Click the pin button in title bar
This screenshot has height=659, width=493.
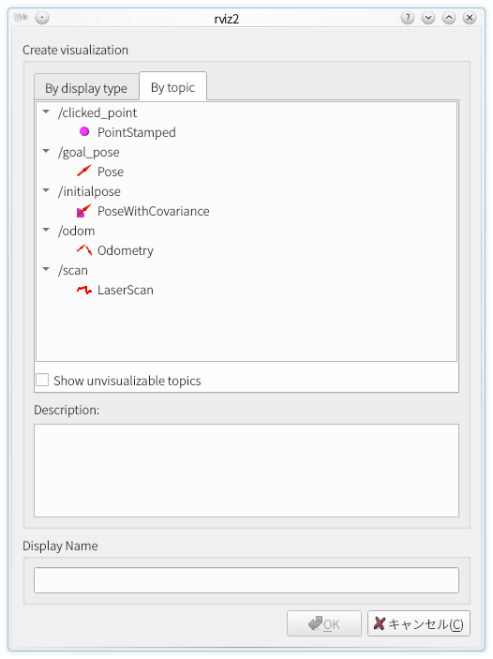(x=42, y=18)
